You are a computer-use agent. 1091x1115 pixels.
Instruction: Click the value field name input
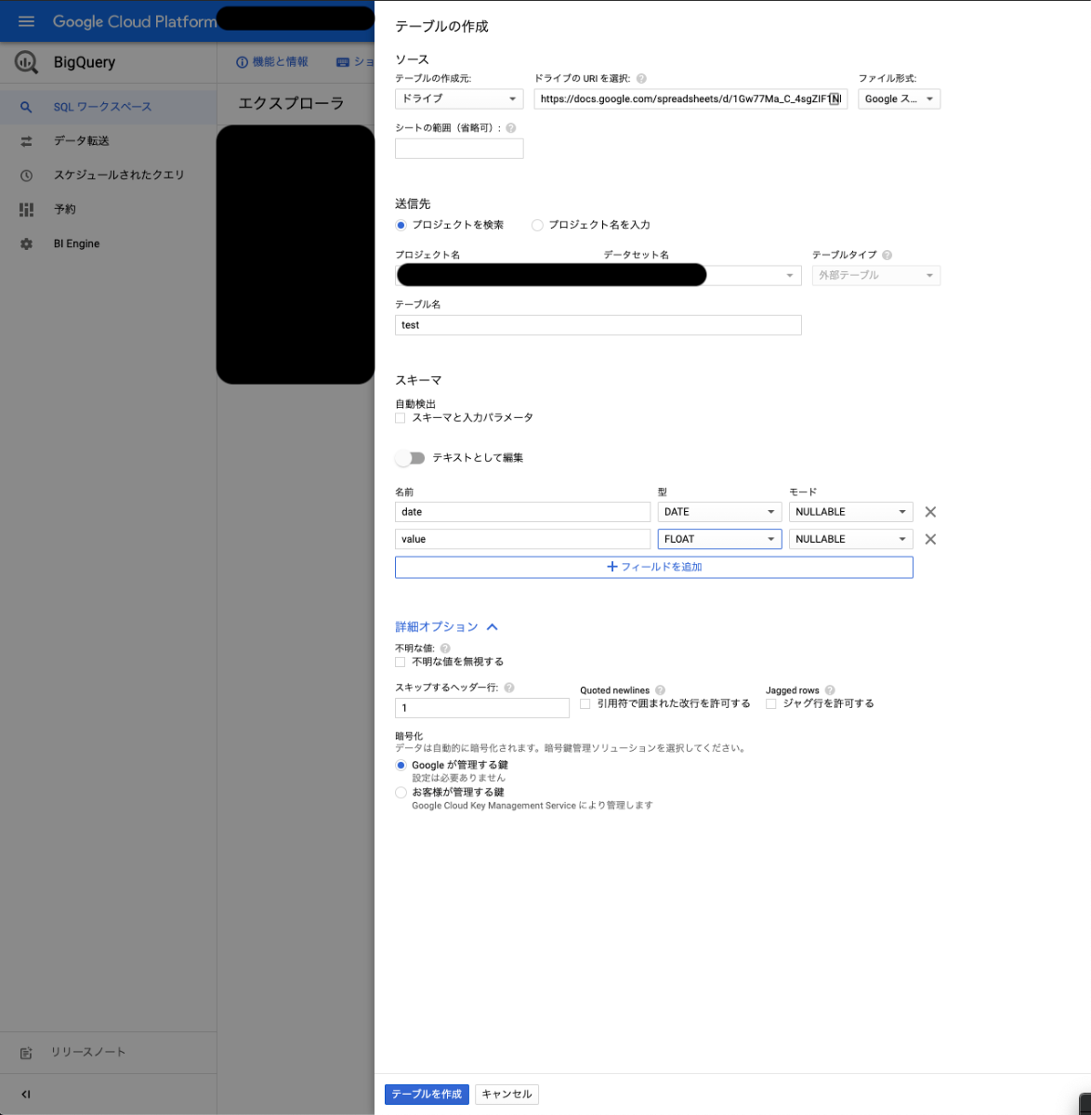[522, 539]
